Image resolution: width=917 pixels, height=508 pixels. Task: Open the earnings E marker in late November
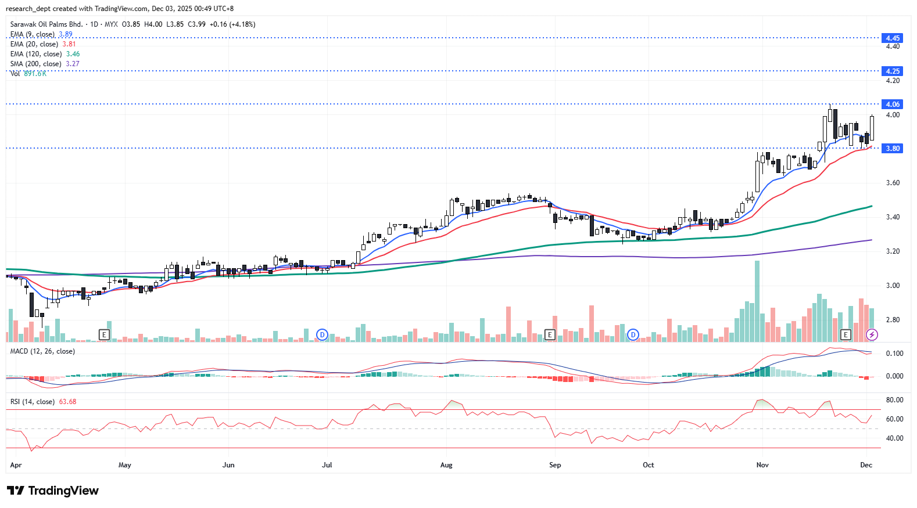(846, 334)
